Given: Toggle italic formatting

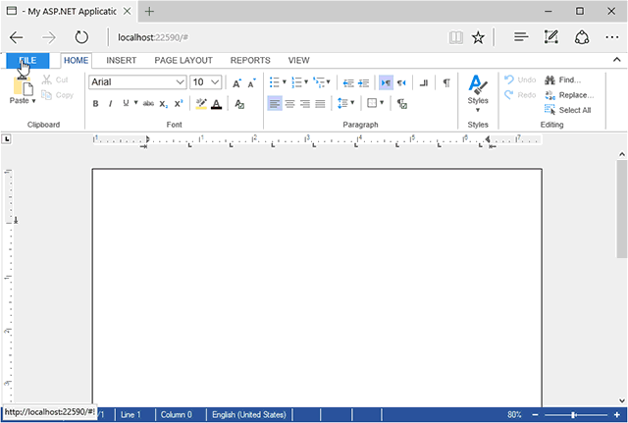Looking at the screenshot, I should point(110,104).
